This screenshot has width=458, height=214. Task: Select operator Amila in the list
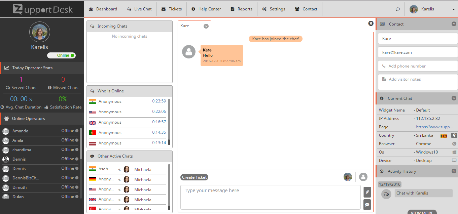(40, 140)
